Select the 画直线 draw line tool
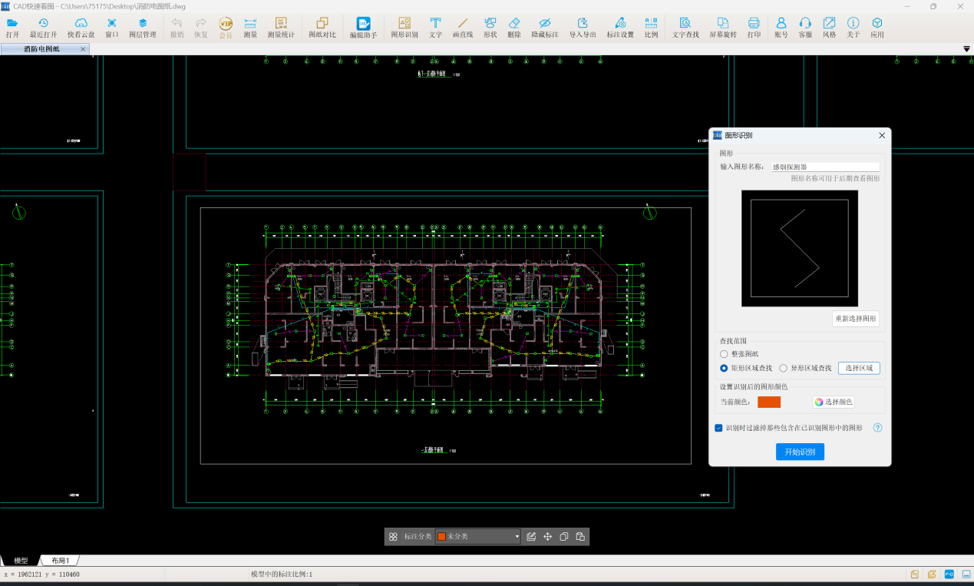This screenshot has width=974, height=586. click(462, 28)
